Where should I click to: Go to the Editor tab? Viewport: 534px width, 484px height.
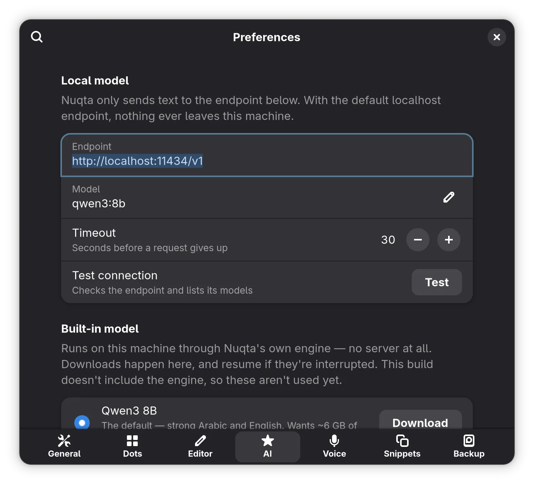pos(200,447)
